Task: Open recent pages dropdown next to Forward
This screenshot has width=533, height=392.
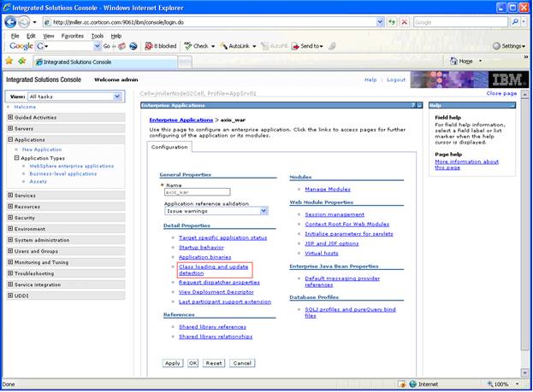Action: pos(35,22)
